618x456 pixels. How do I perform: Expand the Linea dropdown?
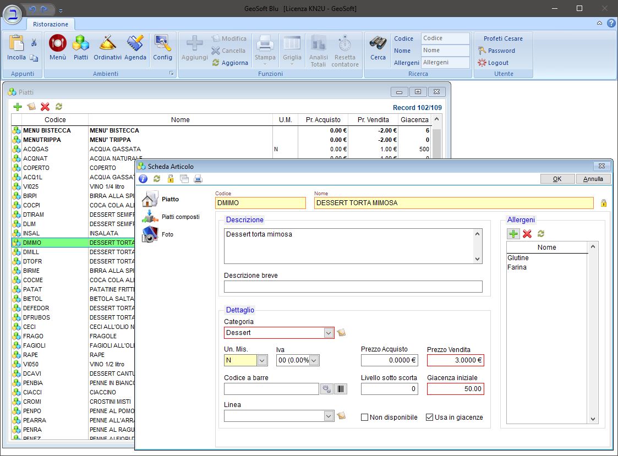click(329, 416)
